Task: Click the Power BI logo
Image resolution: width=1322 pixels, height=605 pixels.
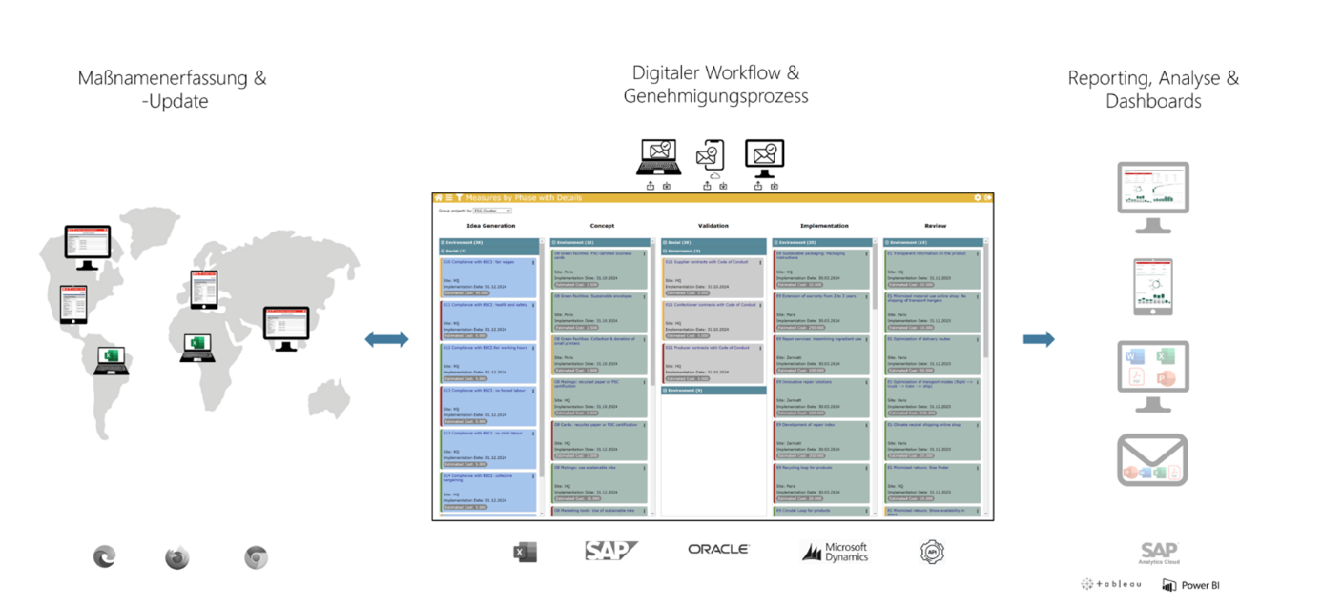Action: (x=1191, y=585)
